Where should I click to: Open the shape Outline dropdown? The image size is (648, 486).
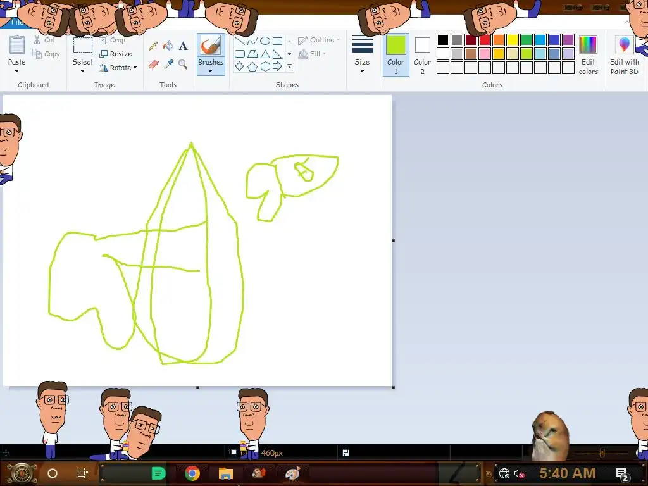click(x=319, y=40)
